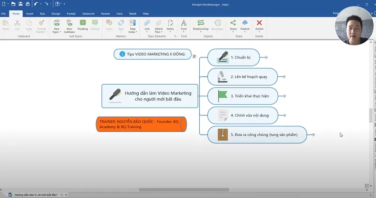376x198 pixels.
Task: Open the Map Index panel
Action: [x=133, y=26]
